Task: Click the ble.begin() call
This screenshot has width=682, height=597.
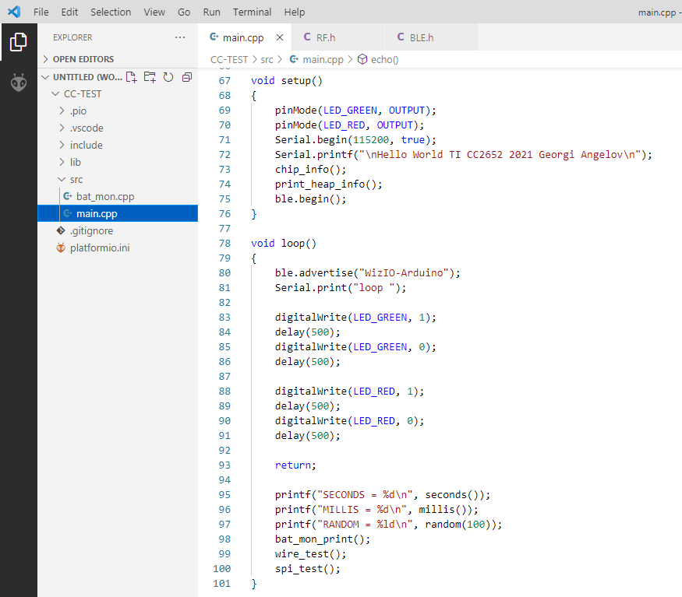Action: 310,198
